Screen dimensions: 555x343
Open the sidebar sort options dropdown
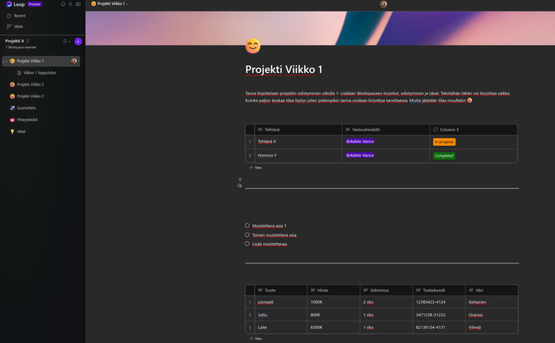click(67, 41)
